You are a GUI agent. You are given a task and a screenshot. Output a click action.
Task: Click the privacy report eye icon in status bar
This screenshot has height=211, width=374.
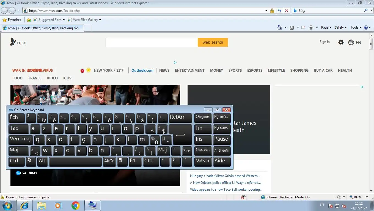(x=243, y=197)
